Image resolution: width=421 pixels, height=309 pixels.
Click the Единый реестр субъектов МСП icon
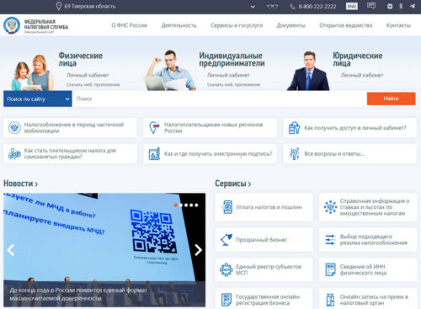(226, 269)
